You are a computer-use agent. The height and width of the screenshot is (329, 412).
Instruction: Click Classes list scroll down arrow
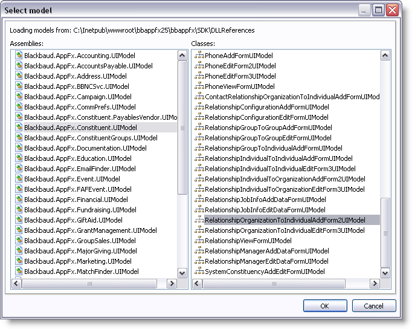click(x=385, y=273)
